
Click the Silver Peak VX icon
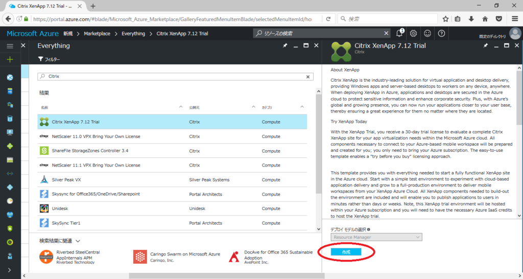click(x=44, y=179)
